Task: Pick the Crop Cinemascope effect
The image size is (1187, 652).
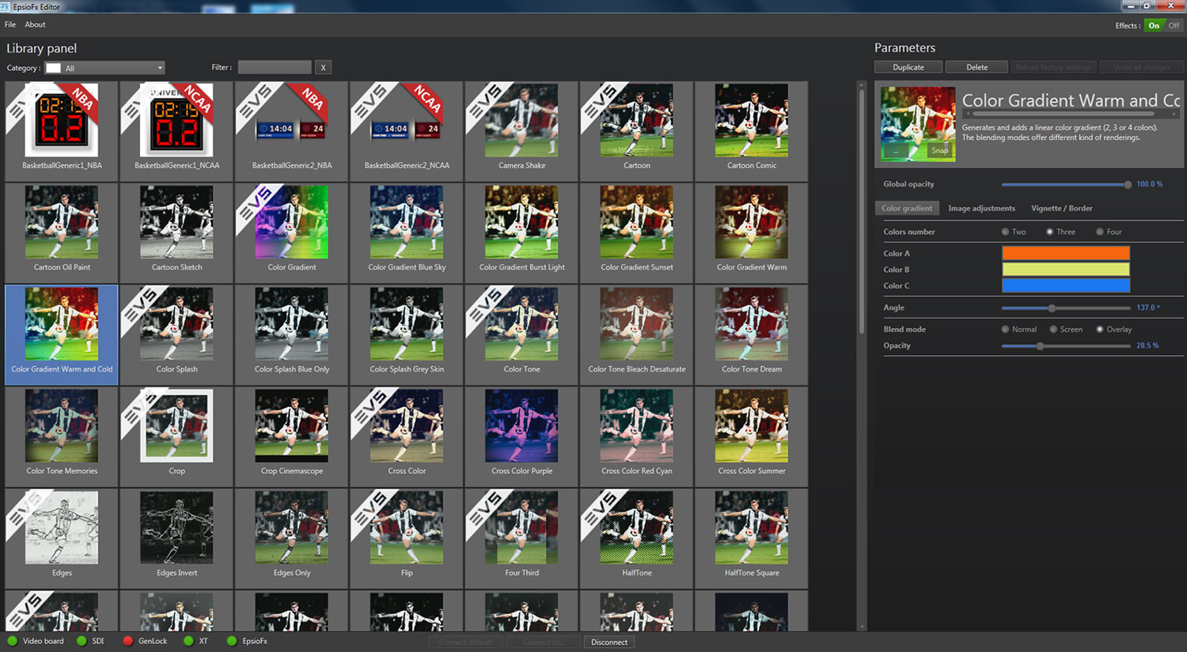Action: pyautogui.click(x=292, y=437)
